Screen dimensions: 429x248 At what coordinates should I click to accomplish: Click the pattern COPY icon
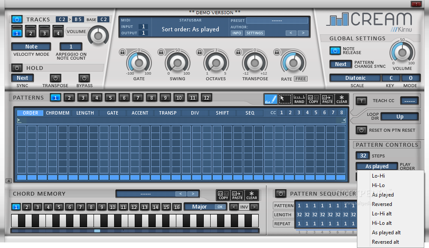pos(313,99)
